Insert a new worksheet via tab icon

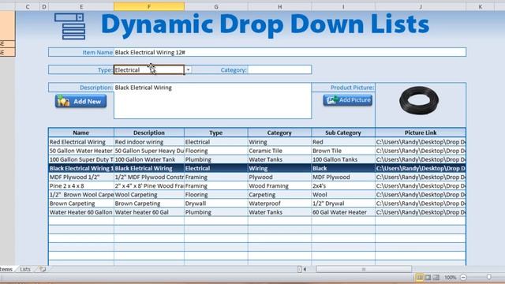click(x=43, y=269)
